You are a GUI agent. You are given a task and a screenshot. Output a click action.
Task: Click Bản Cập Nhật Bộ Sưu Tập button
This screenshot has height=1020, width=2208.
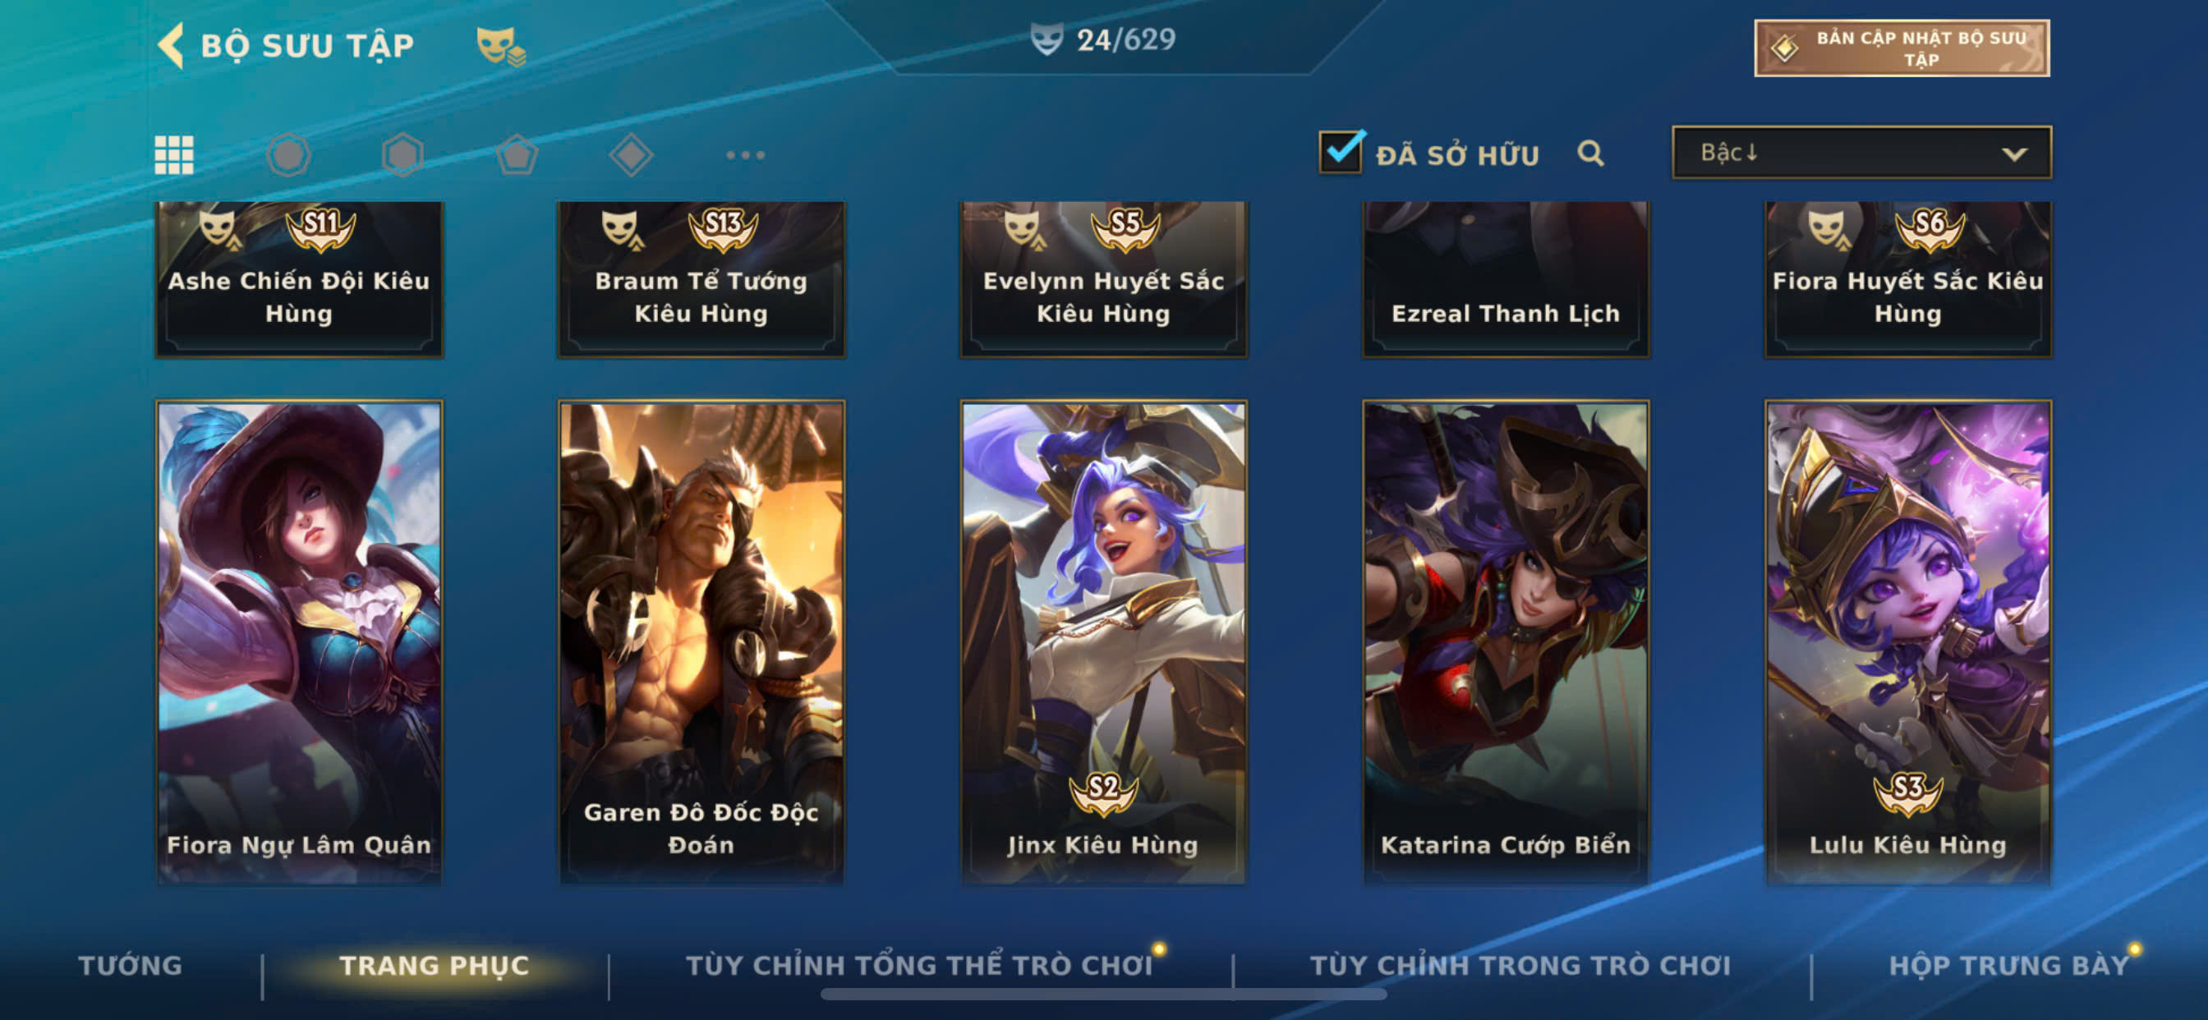pyautogui.click(x=1901, y=48)
